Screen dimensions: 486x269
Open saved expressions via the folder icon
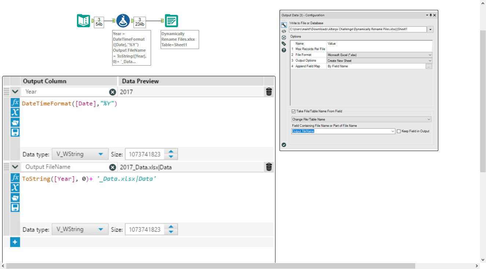point(15,122)
